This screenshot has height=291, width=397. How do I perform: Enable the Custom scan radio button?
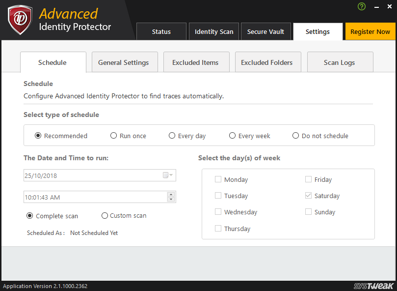pos(105,215)
